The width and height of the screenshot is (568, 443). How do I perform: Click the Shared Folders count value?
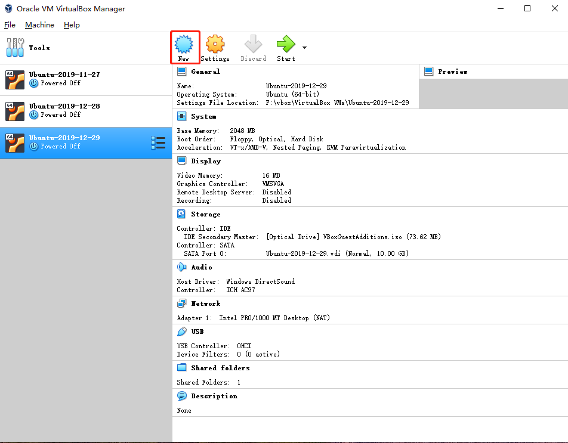click(239, 382)
